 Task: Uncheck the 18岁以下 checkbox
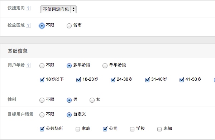(x=42, y=80)
